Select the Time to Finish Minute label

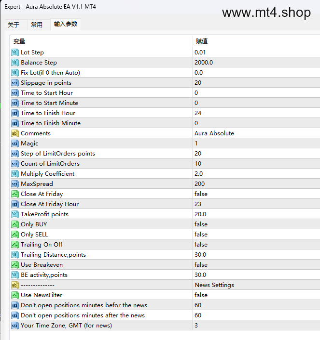pyautogui.click(x=51, y=123)
